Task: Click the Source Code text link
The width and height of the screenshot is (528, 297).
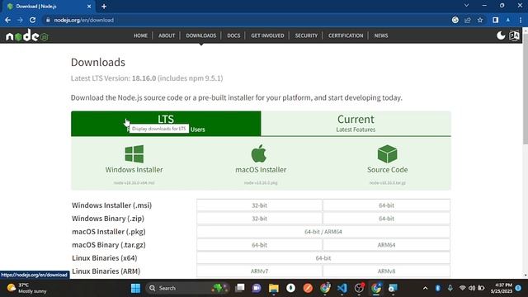Action: click(387, 170)
